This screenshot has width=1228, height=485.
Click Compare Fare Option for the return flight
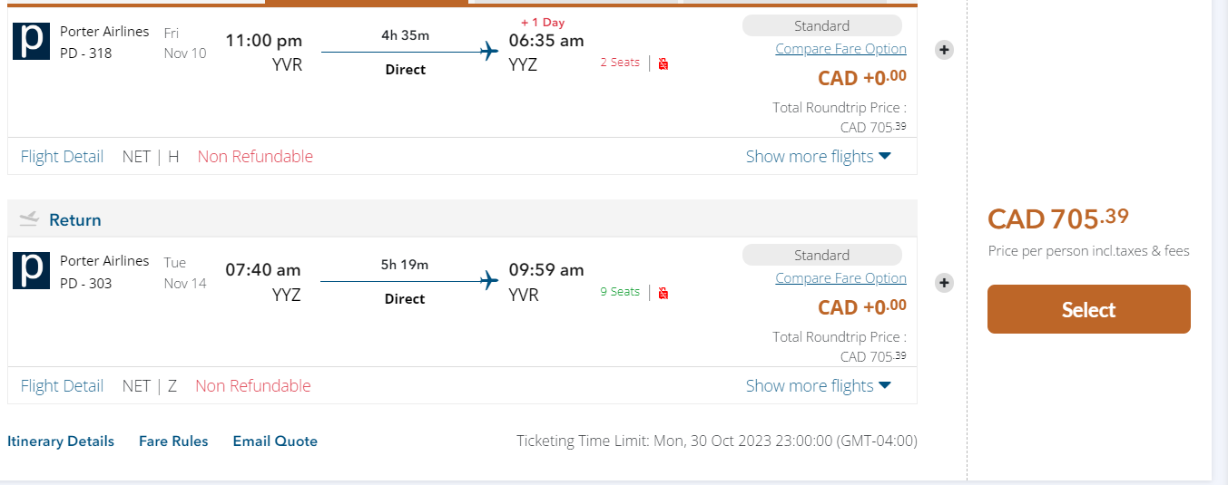click(840, 278)
